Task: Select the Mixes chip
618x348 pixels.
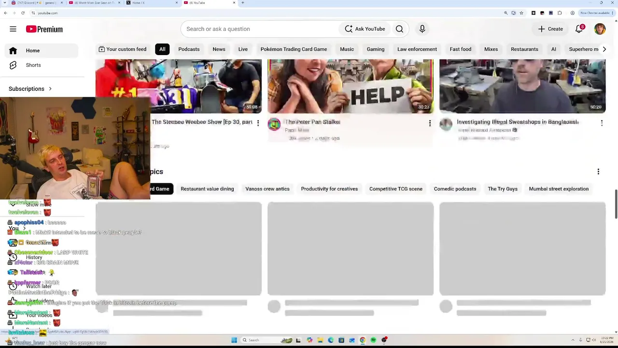Action: 491,49
